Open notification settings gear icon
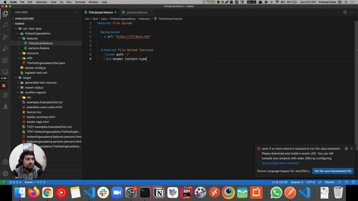 346,149
